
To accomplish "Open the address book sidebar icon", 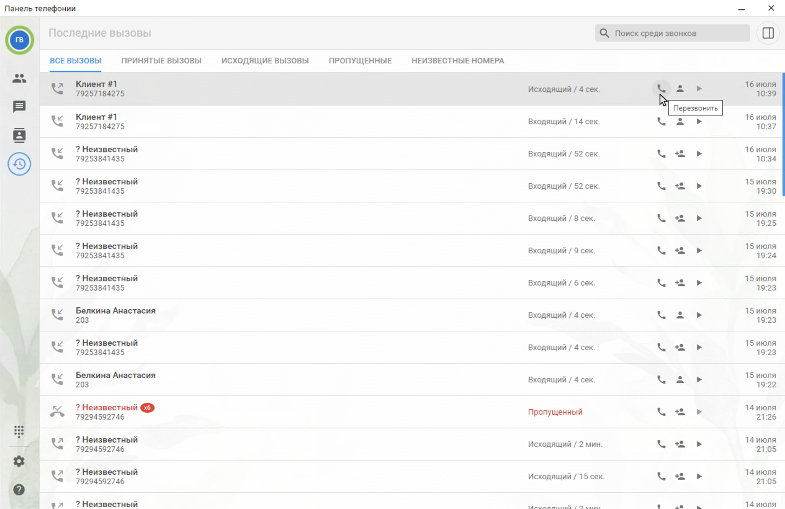I will [19, 135].
